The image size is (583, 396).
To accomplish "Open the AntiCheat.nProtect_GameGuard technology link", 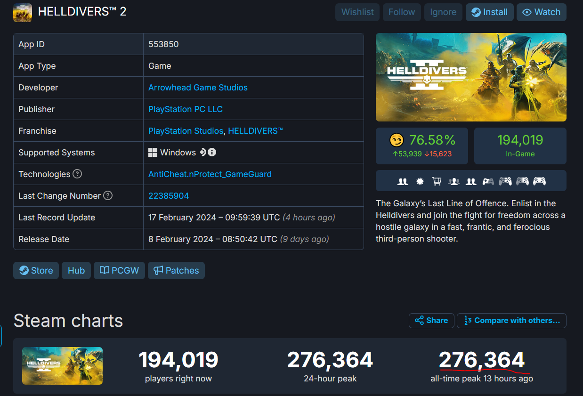I will point(210,174).
